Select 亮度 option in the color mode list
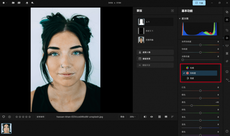The image size is (230, 136). pos(192,78)
